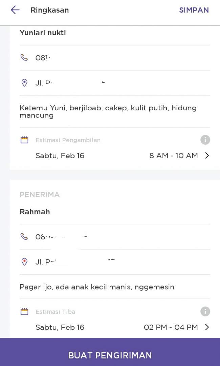
Task: Open info for Estimasi Pengambilan
Action: pos(205,140)
